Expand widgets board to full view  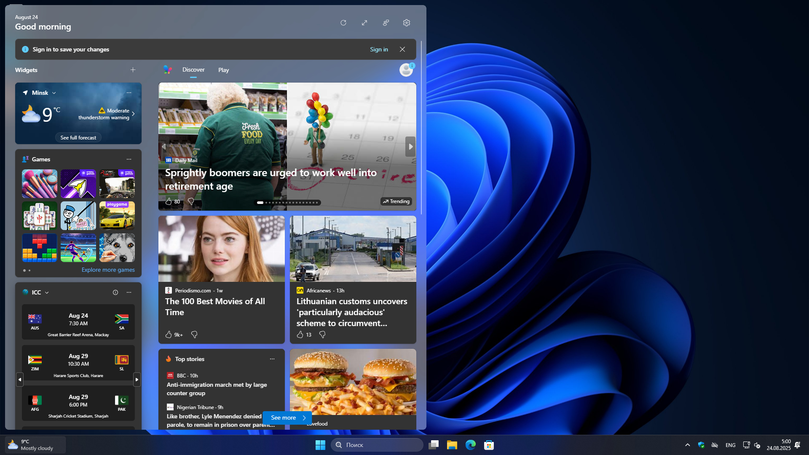pos(364,23)
